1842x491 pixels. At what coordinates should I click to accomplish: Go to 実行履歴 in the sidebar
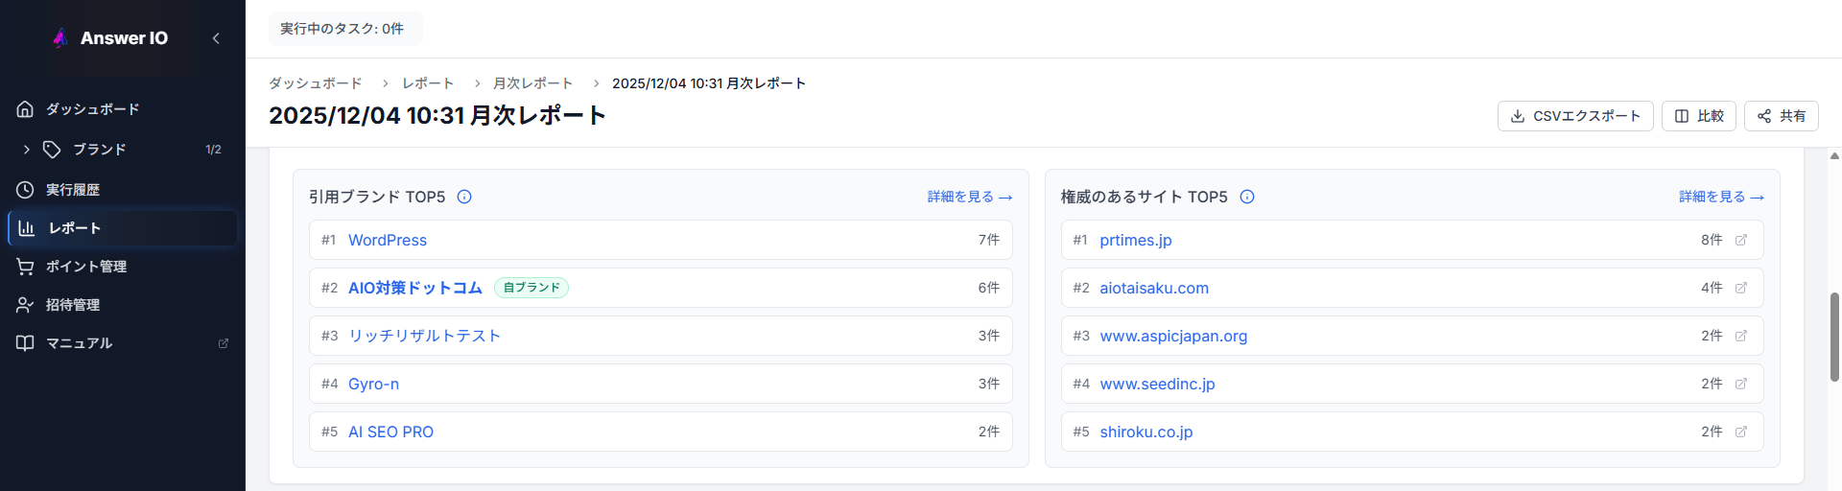pyautogui.click(x=73, y=190)
